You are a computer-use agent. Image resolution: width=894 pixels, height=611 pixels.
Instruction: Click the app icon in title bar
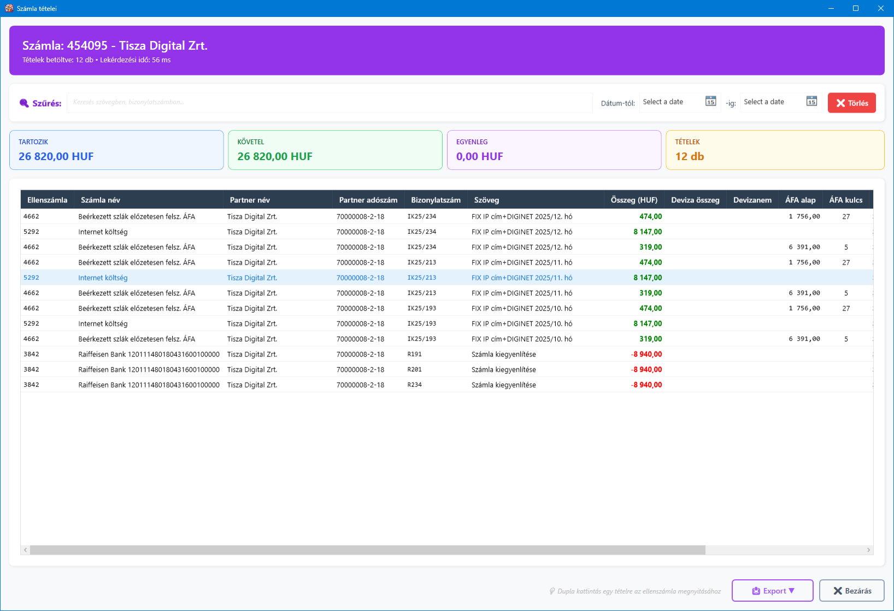point(9,8)
